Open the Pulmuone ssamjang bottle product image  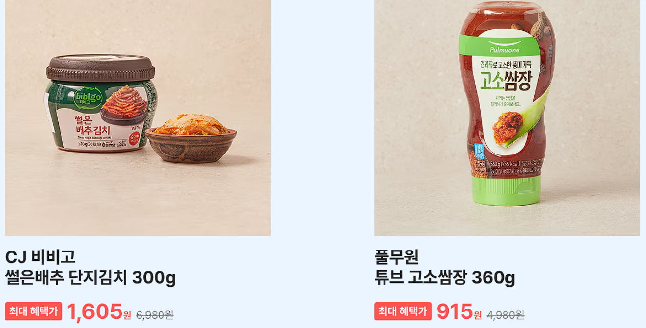point(507,118)
